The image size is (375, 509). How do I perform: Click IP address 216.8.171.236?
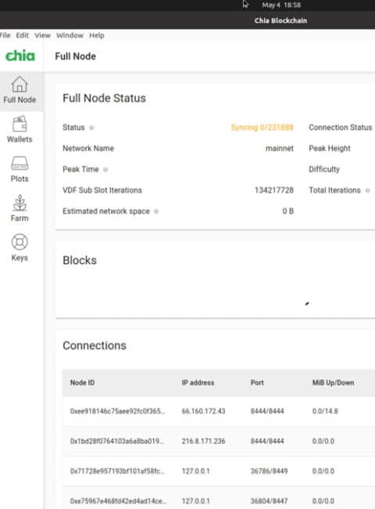203,441
